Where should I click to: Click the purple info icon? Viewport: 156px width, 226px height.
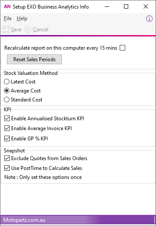click(149, 18)
